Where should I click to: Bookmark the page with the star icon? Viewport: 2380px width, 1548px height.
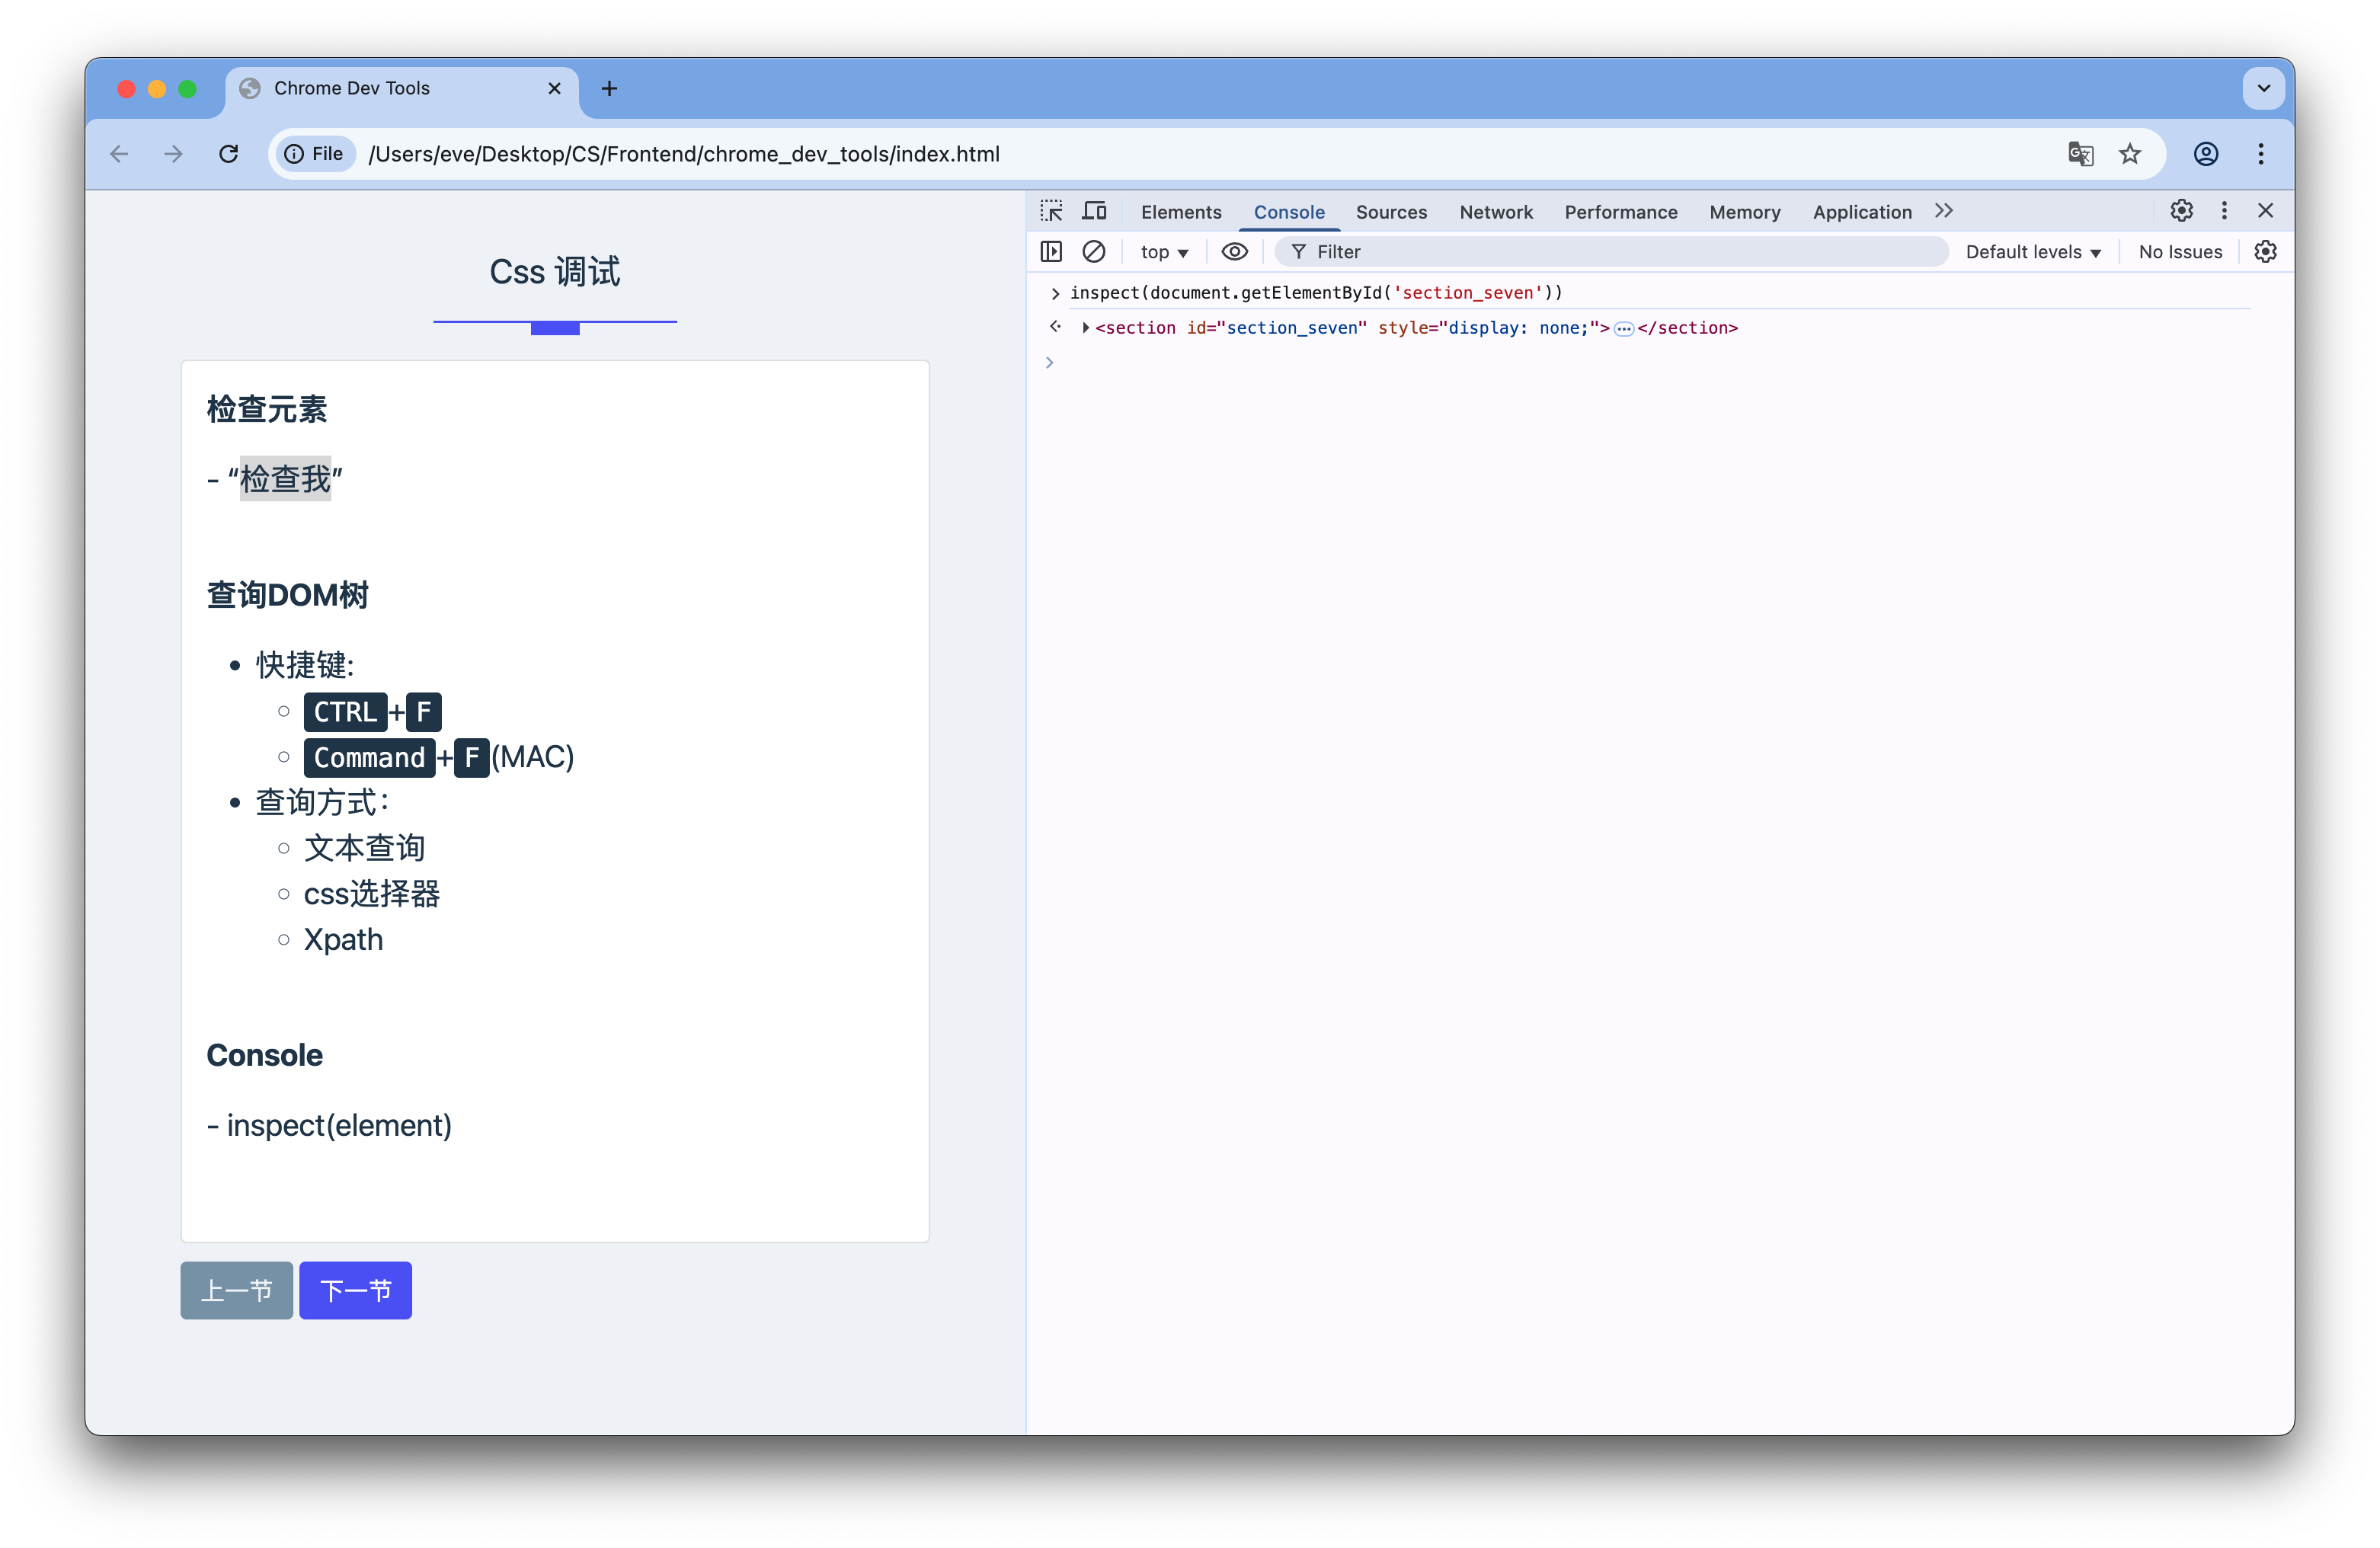pos(2131,153)
